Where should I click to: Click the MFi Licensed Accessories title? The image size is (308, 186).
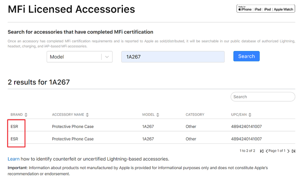click(x=71, y=9)
